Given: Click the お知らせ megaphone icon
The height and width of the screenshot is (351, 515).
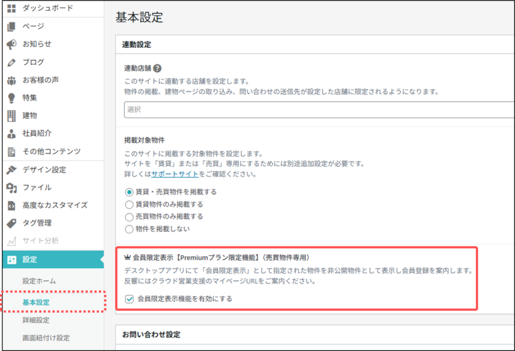Looking at the screenshot, I should [x=12, y=44].
